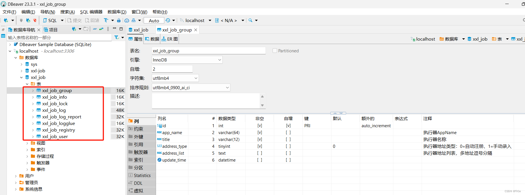The width and height of the screenshot is (525, 195).
Task: Click the 回滚 rollback button
Action: (x=92, y=20)
